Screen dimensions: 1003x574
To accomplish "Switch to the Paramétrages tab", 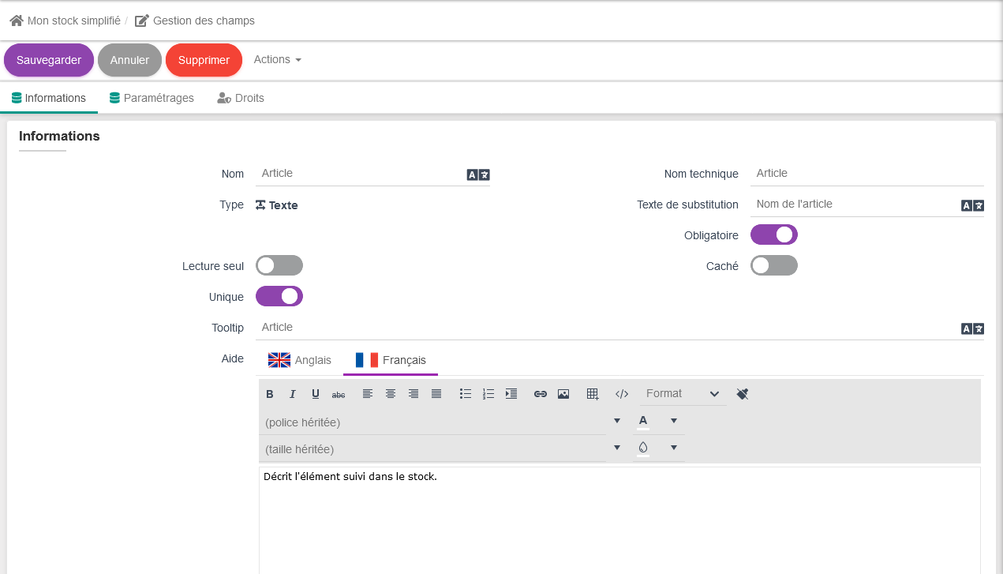I will (152, 99).
